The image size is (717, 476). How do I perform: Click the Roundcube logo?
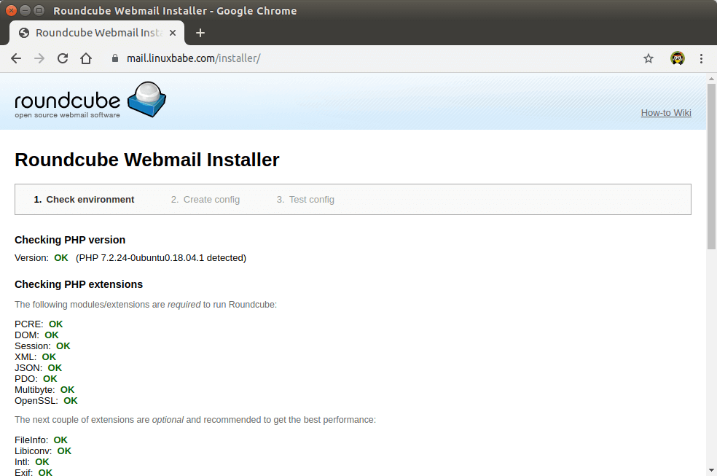click(90, 101)
